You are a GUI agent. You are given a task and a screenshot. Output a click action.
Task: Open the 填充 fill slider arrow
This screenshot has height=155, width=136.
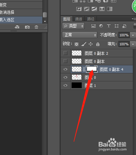[133, 44]
